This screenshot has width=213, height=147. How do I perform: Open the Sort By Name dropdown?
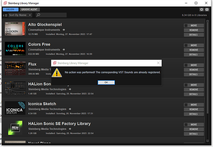pyautogui.click(x=20, y=15)
